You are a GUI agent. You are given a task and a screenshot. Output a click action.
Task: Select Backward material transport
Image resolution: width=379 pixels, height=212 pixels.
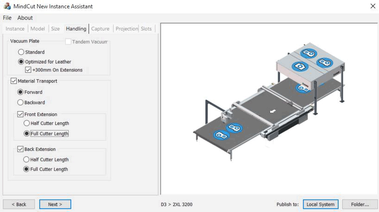[x=20, y=102]
